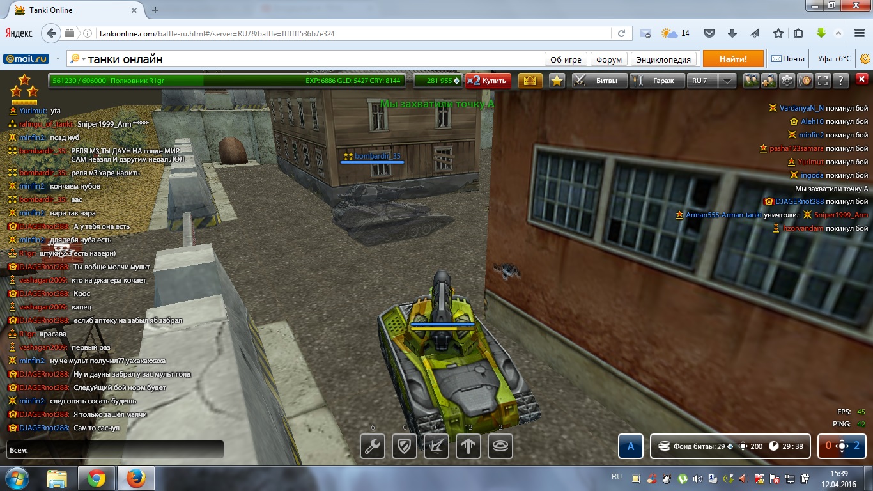873x491 pixels.
Task: Open the orange toolbar settings cog
Action: (x=865, y=59)
